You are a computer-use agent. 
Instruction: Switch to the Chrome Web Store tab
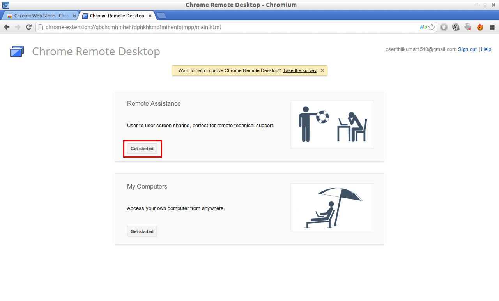41,16
